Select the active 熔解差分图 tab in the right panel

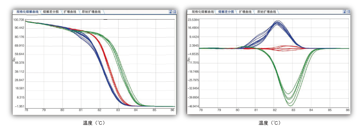(x=226, y=12)
